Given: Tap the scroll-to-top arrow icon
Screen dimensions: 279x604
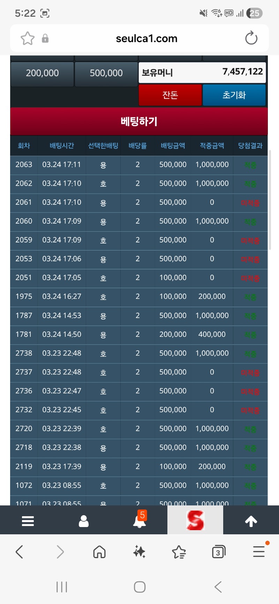Looking at the screenshot, I should tap(251, 521).
